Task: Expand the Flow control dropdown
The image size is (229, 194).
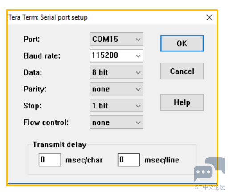Action: tap(116, 122)
